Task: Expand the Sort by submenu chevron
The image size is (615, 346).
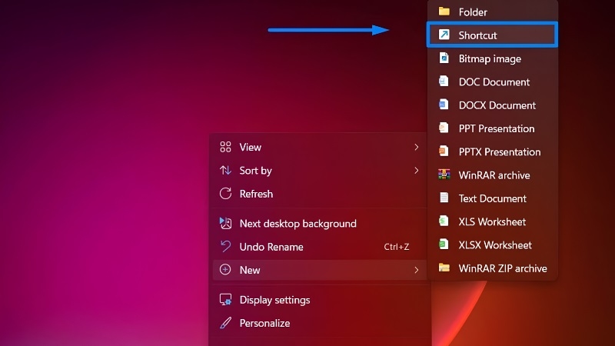Action: (416, 170)
